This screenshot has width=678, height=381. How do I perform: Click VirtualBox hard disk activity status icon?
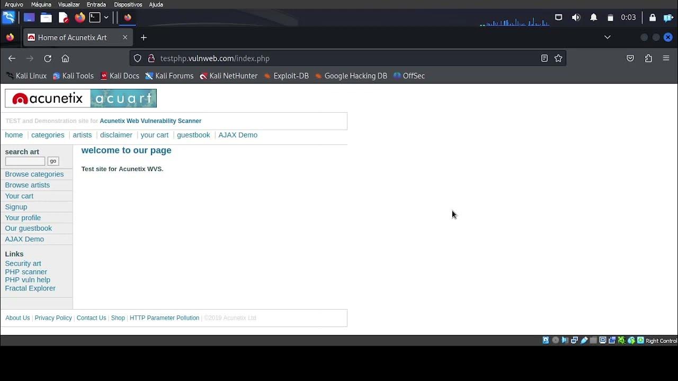[546, 340]
